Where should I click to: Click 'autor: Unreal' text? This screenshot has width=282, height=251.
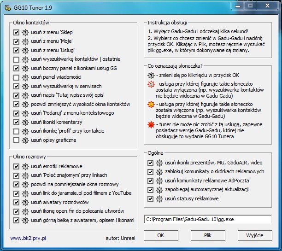[x=121, y=238]
